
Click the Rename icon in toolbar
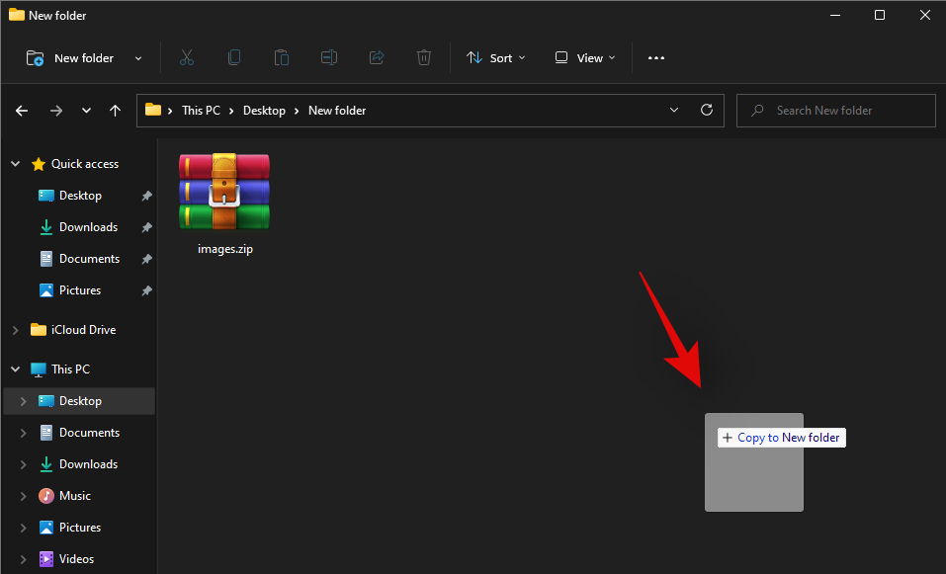point(329,58)
